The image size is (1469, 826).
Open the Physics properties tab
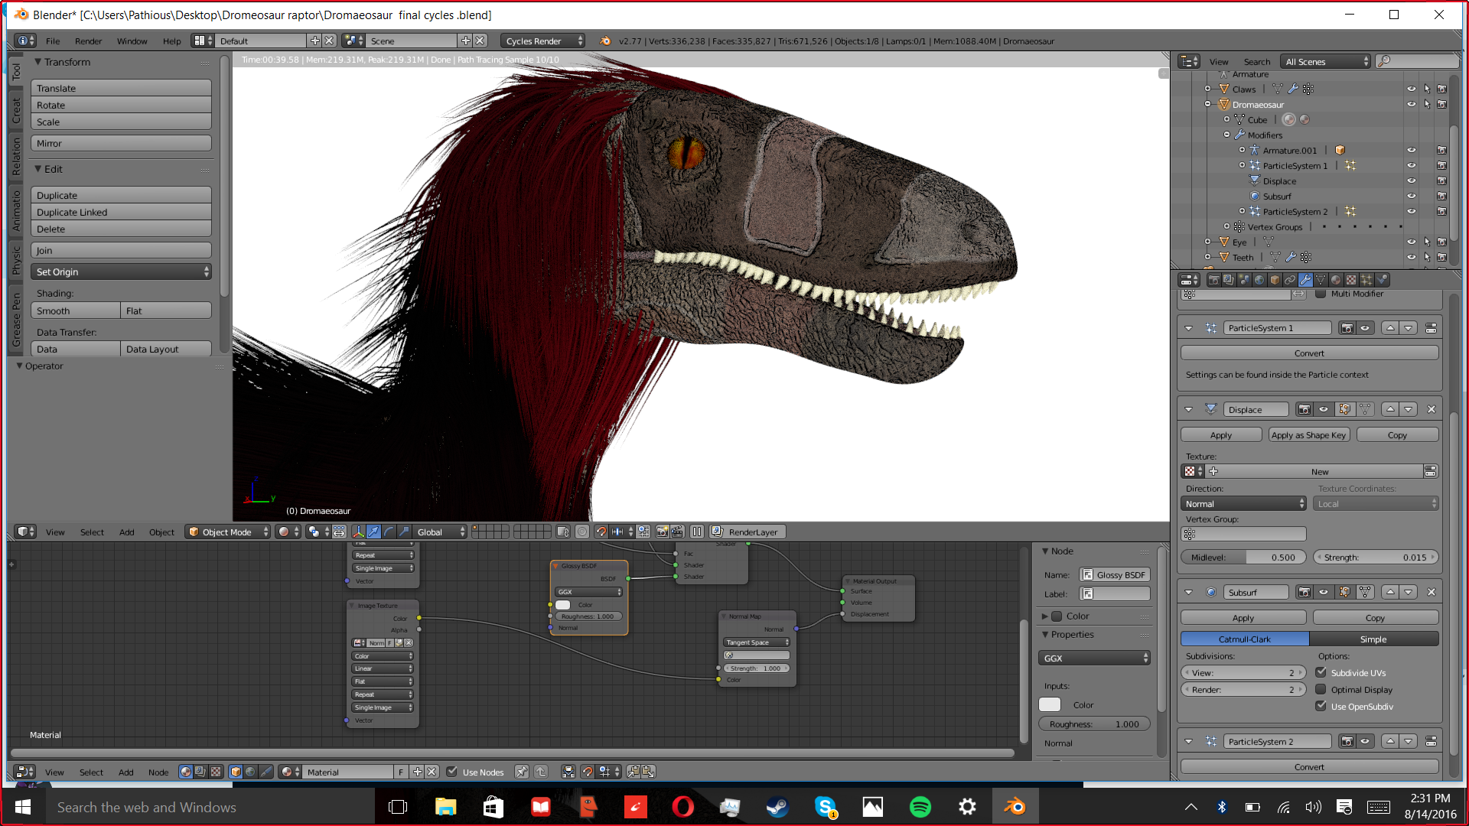tap(1382, 280)
